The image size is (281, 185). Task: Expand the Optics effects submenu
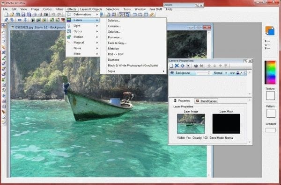[x=83, y=31]
